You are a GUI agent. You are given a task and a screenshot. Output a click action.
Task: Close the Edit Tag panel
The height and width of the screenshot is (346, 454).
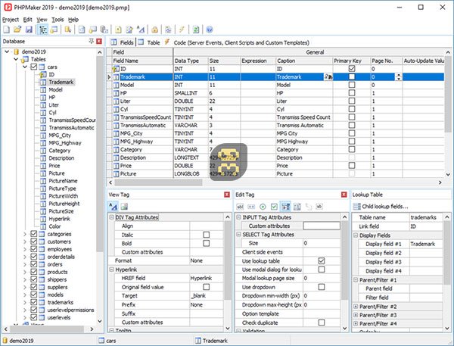coord(344,195)
